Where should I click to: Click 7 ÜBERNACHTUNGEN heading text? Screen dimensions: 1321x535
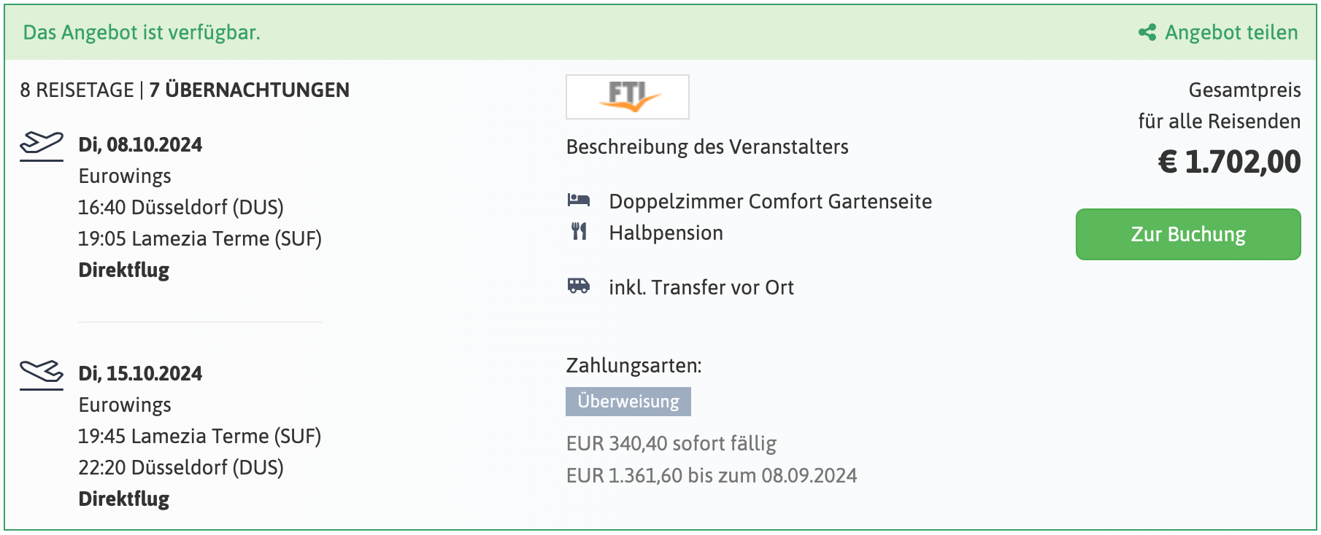click(x=250, y=90)
